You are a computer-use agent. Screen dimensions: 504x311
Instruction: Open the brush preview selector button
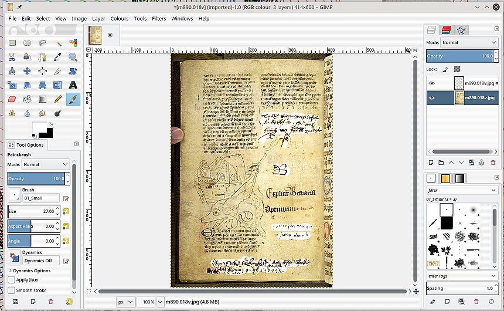pyautogui.click(x=14, y=195)
